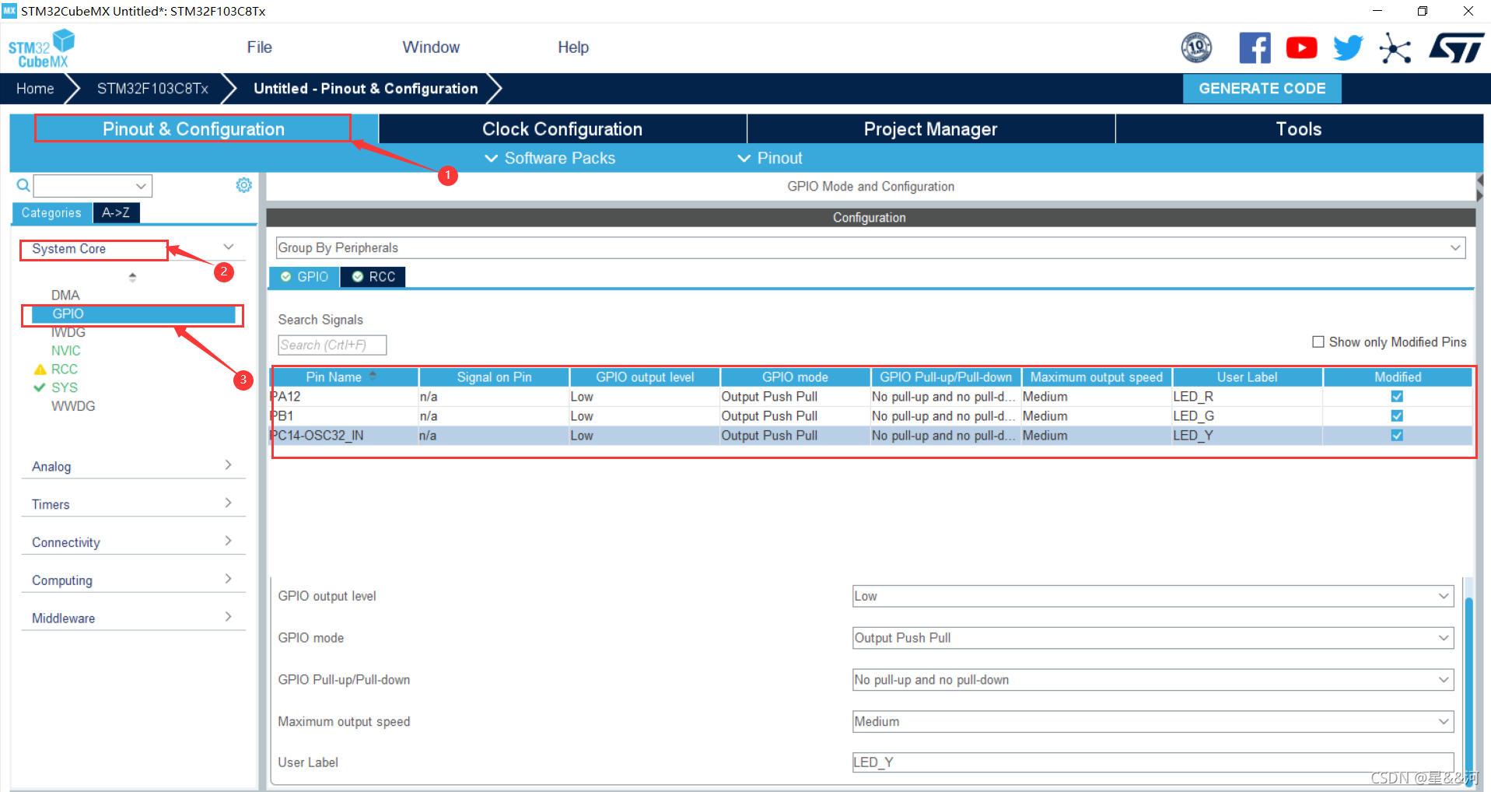Switch to Project Manager tab
Screen dimensions: 1491x792
931,129
